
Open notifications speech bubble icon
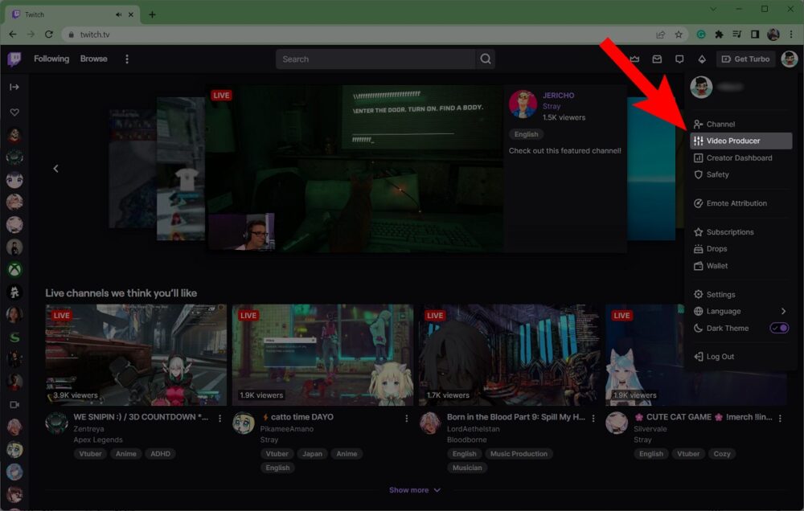tap(679, 59)
